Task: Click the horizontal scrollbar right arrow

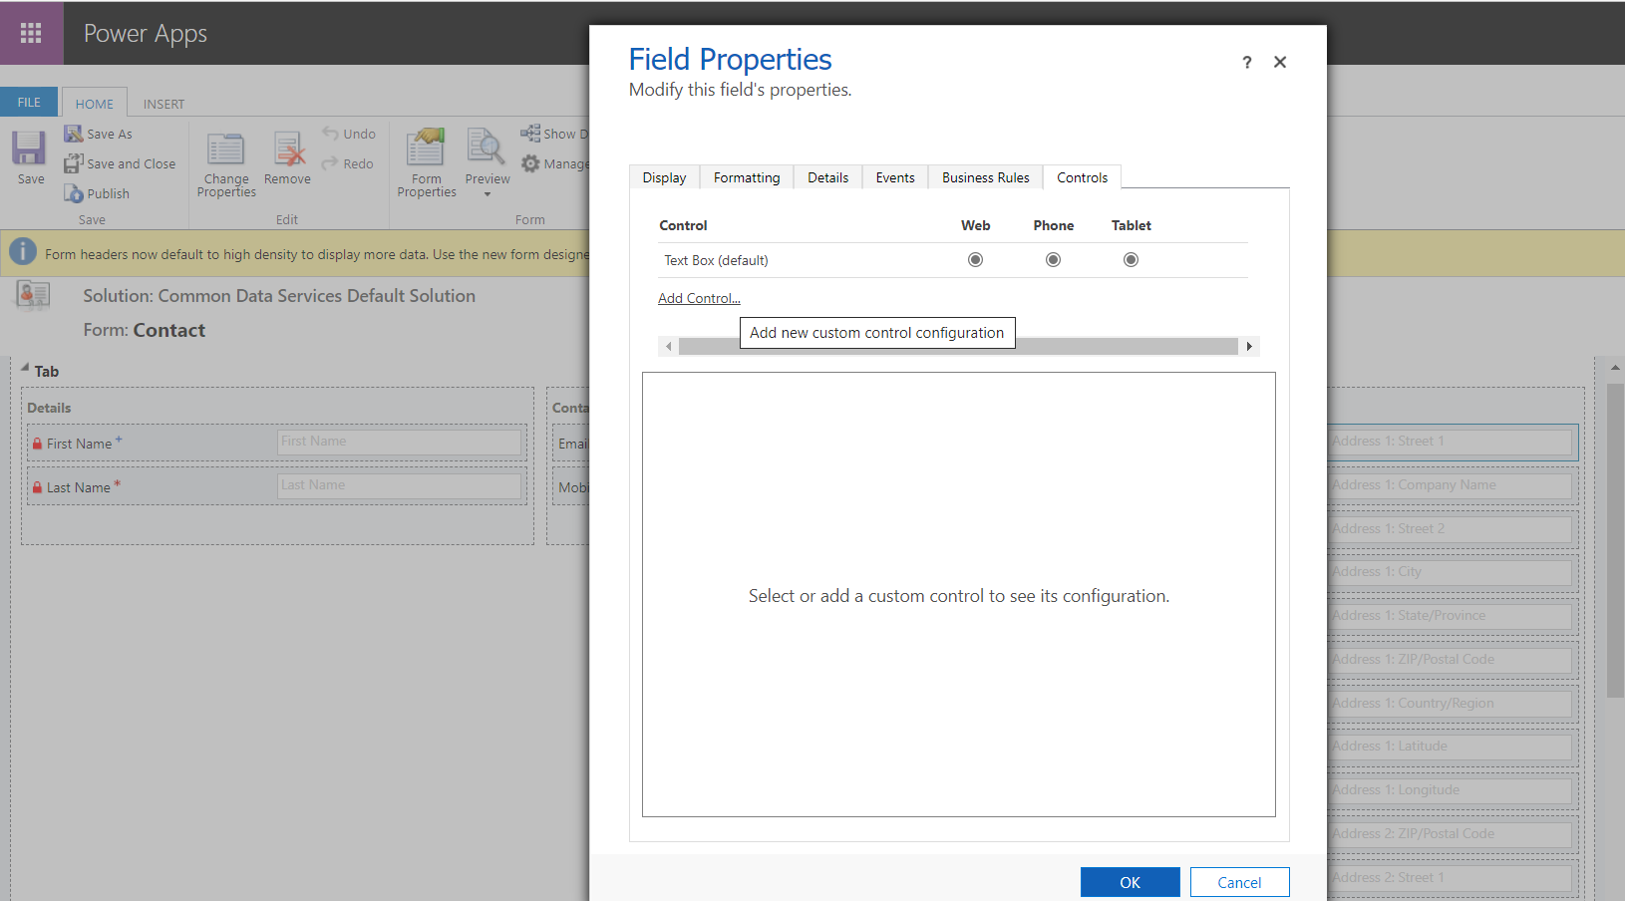Action: click(x=1249, y=346)
